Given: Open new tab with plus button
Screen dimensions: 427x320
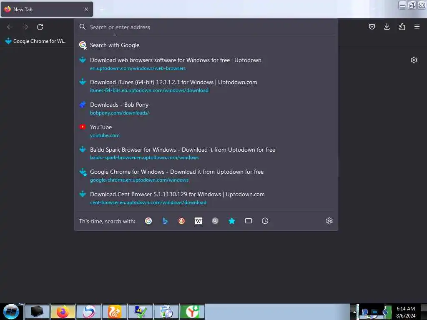Looking at the screenshot, I should click(102, 9).
